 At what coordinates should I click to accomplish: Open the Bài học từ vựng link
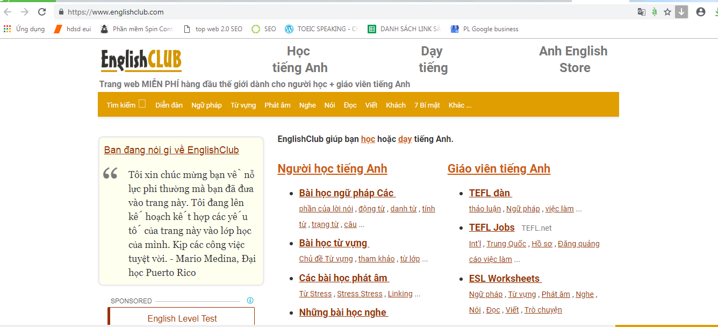coord(334,243)
